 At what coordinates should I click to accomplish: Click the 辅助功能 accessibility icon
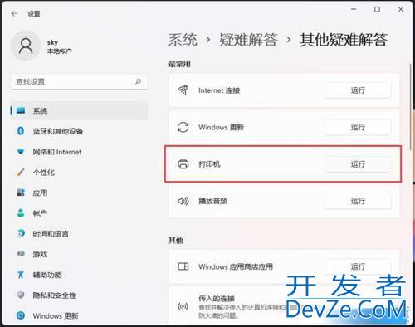point(21,275)
